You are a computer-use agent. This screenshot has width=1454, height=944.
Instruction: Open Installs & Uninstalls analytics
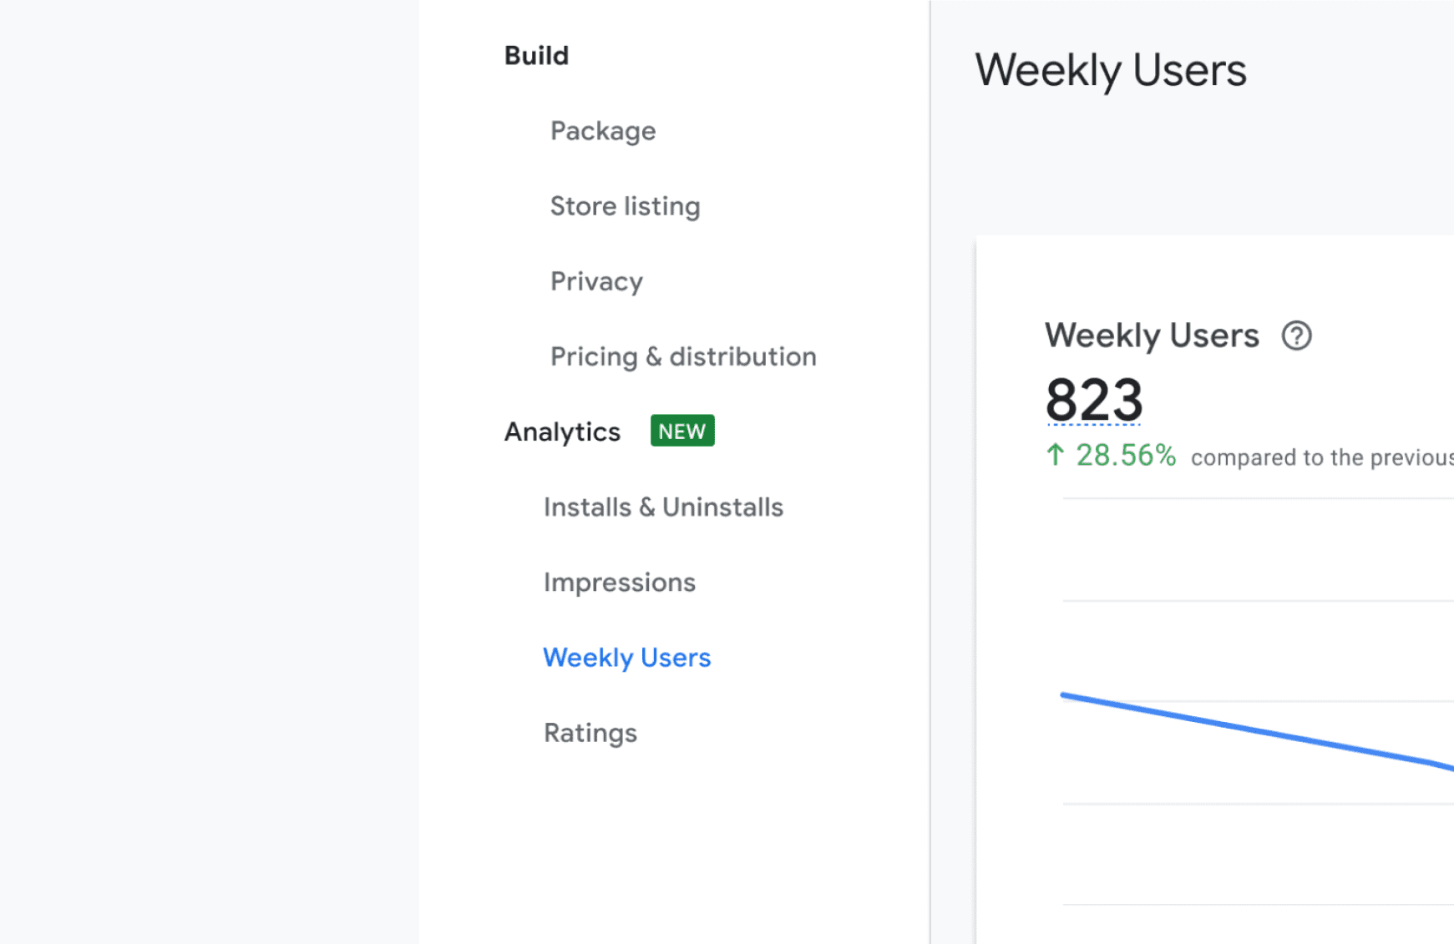pyautogui.click(x=663, y=507)
